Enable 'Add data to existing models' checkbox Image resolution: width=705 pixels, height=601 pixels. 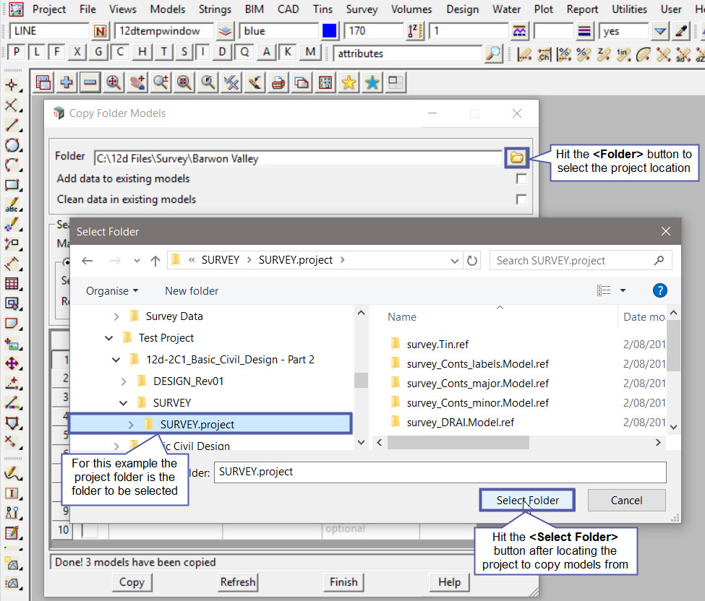pyautogui.click(x=521, y=179)
